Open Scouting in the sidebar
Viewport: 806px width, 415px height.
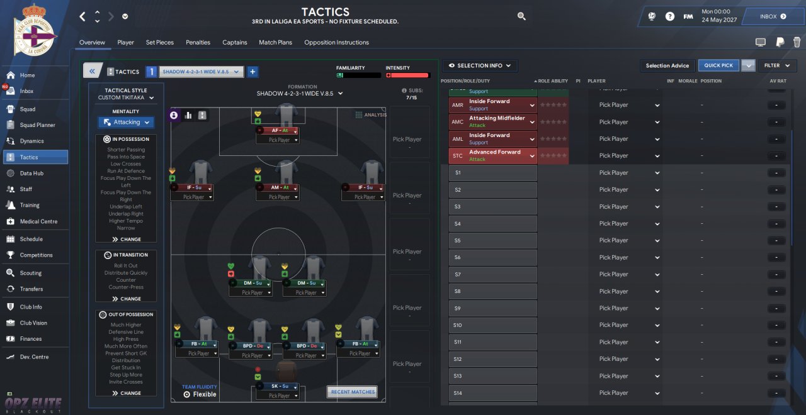pos(35,273)
